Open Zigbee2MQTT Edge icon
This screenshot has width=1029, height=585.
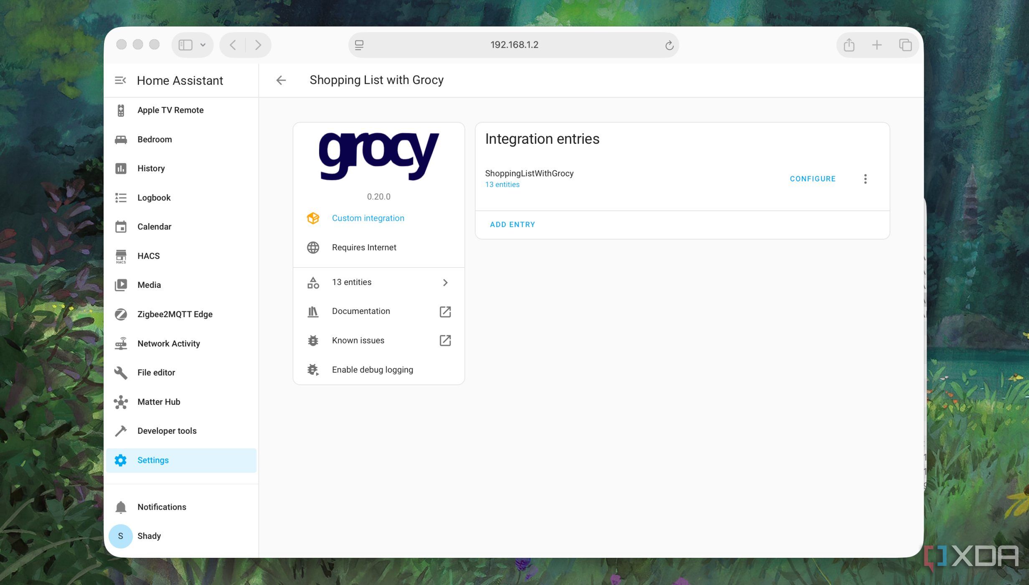pyautogui.click(x=121, y=314)
